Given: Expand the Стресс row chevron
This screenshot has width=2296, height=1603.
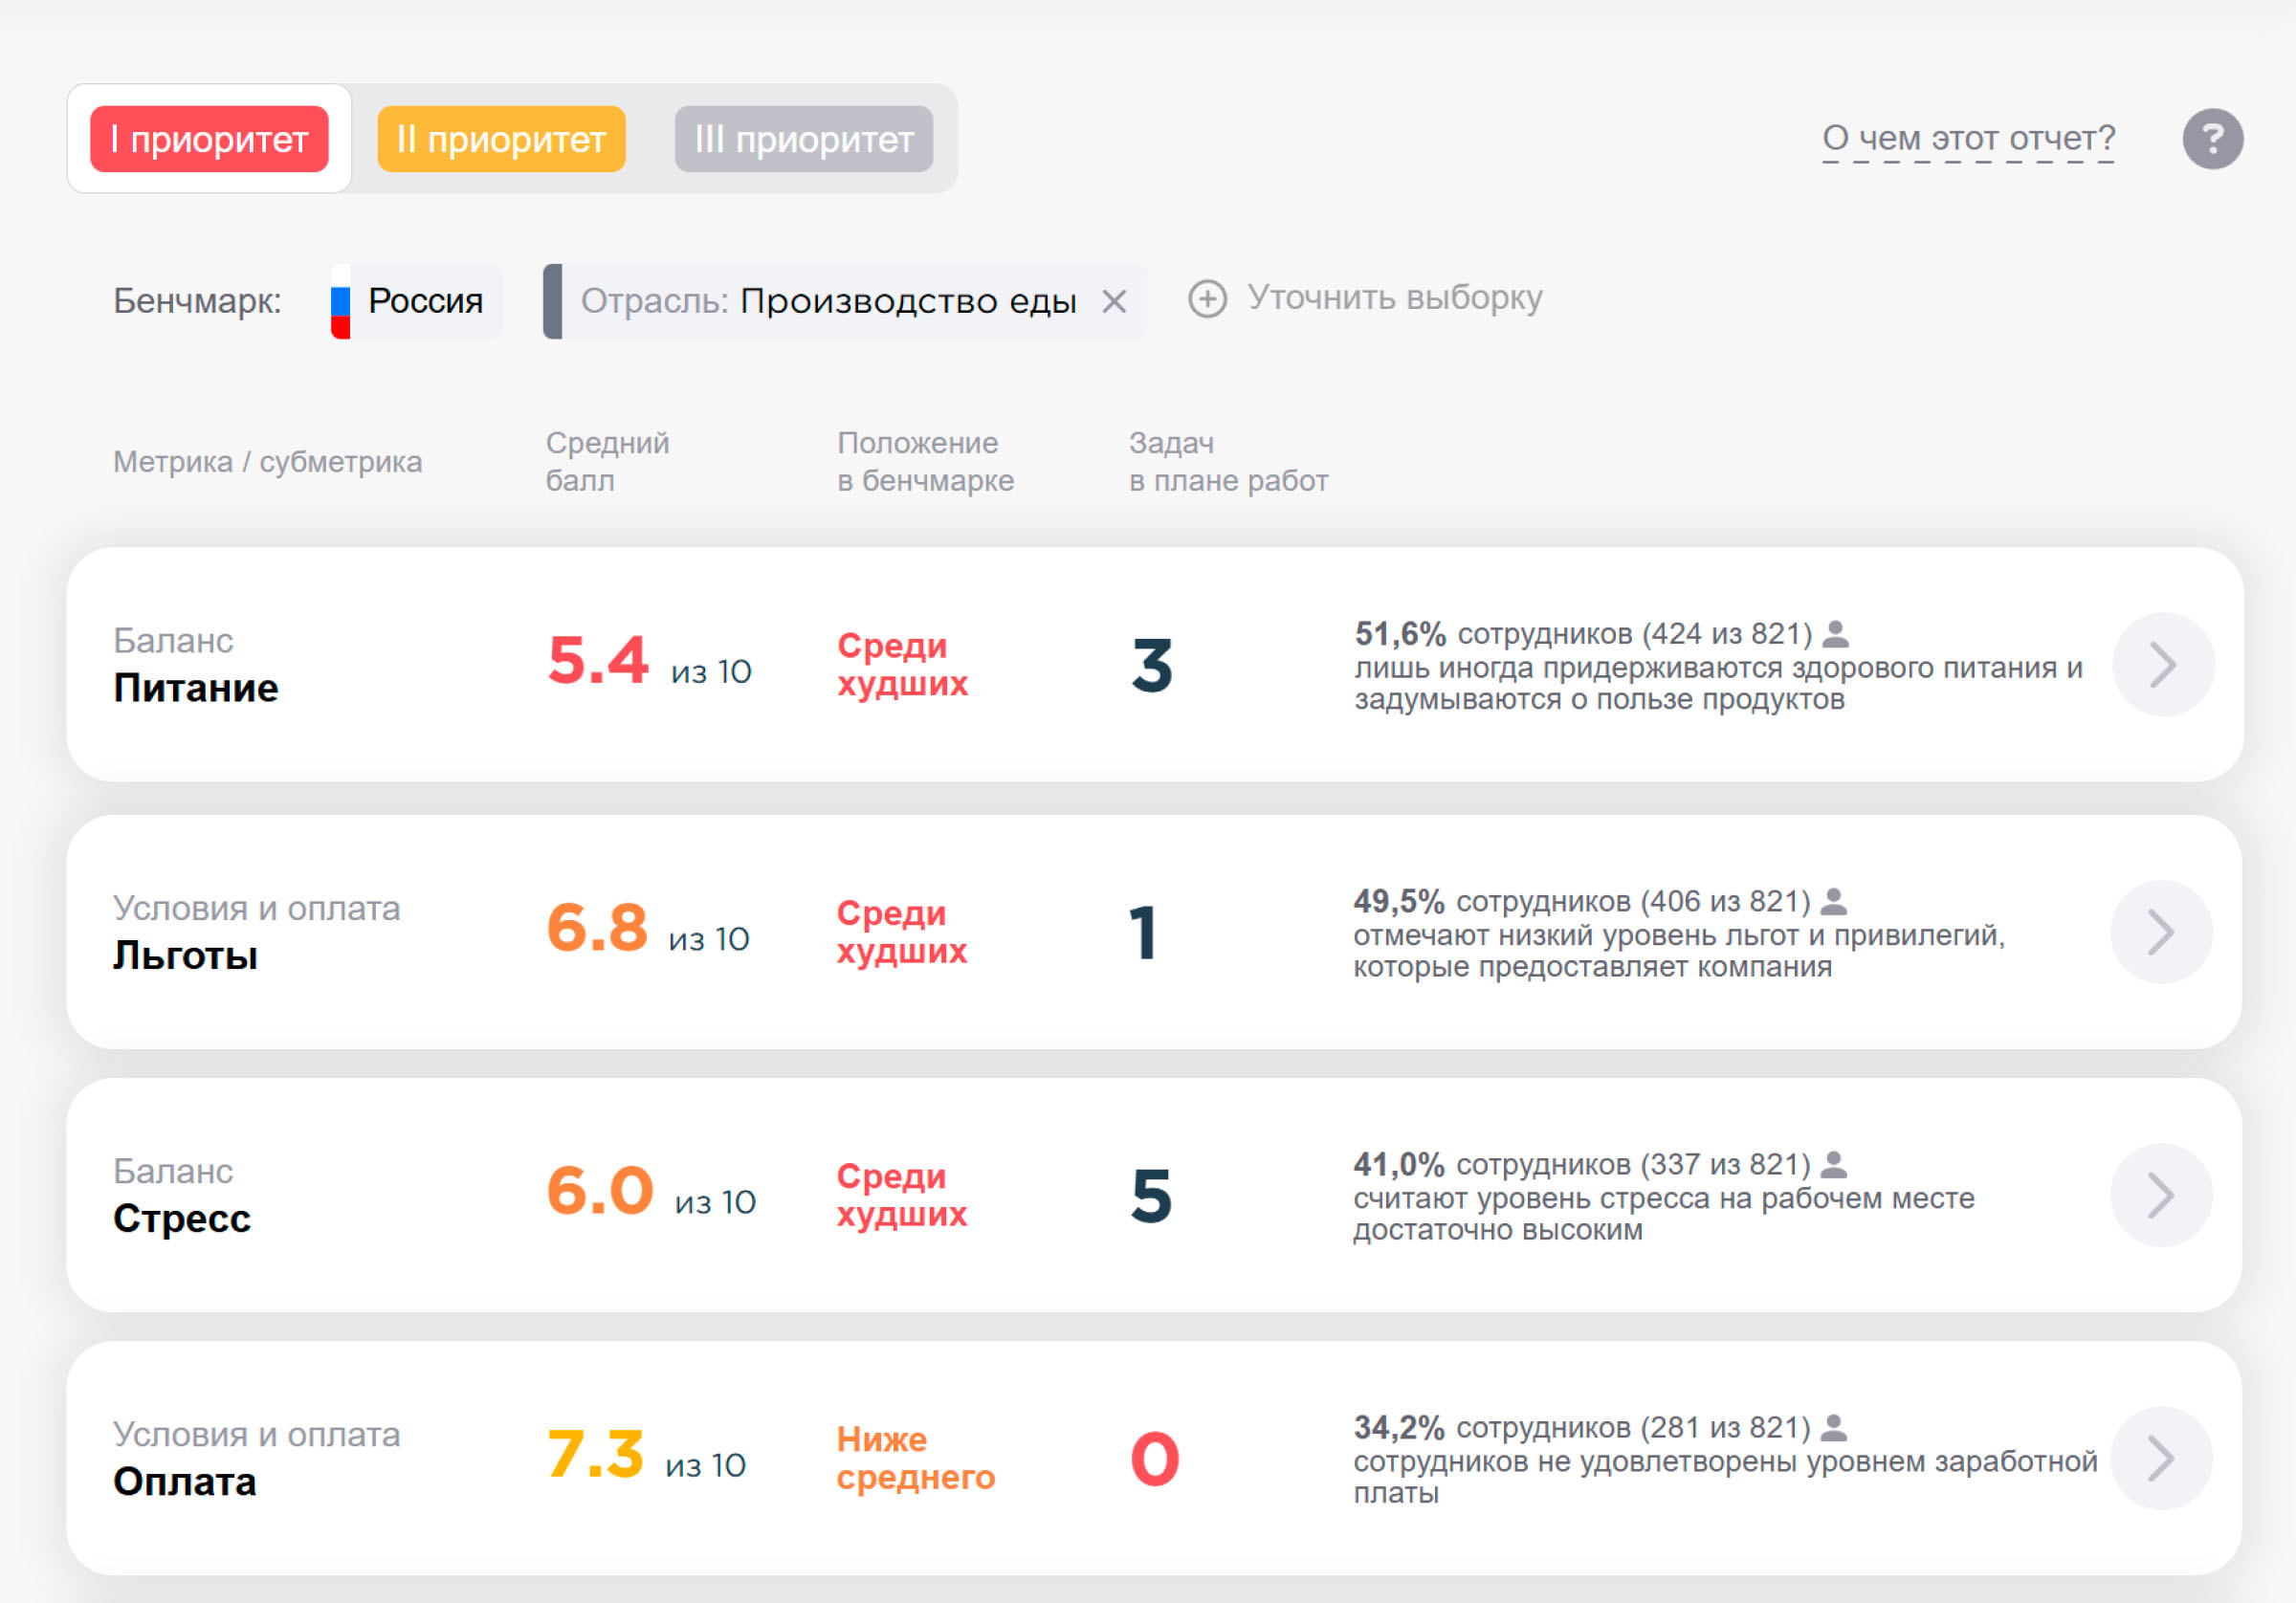Looking at the screenshot, I should (x=2161, y=1195).
